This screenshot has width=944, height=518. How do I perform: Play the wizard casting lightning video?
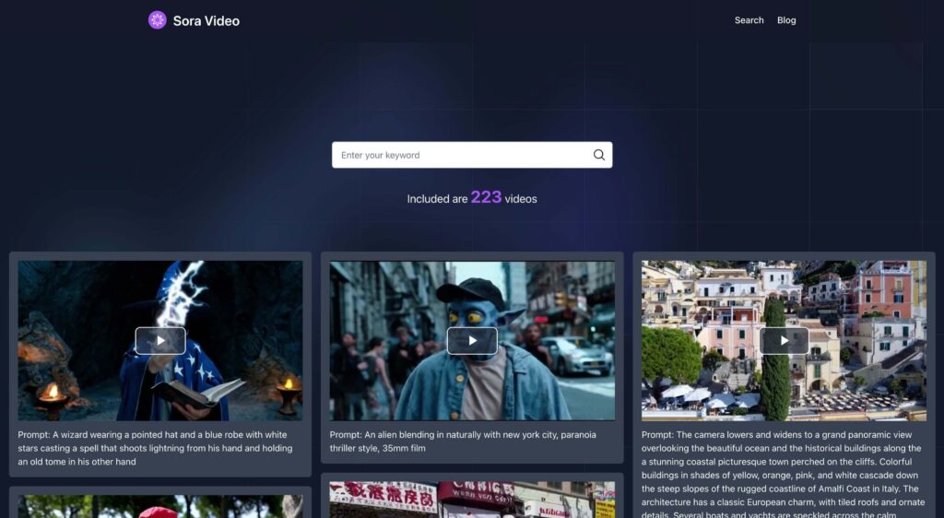(160, 341)
